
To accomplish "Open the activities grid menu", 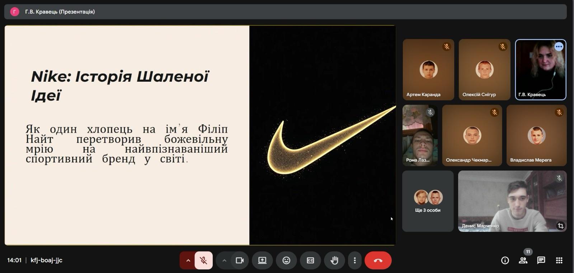I will tap(559, 260).
